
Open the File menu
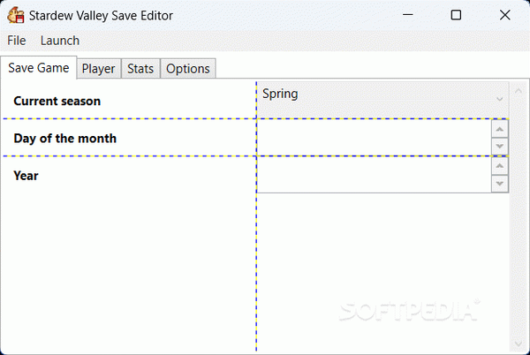(17, 41)
